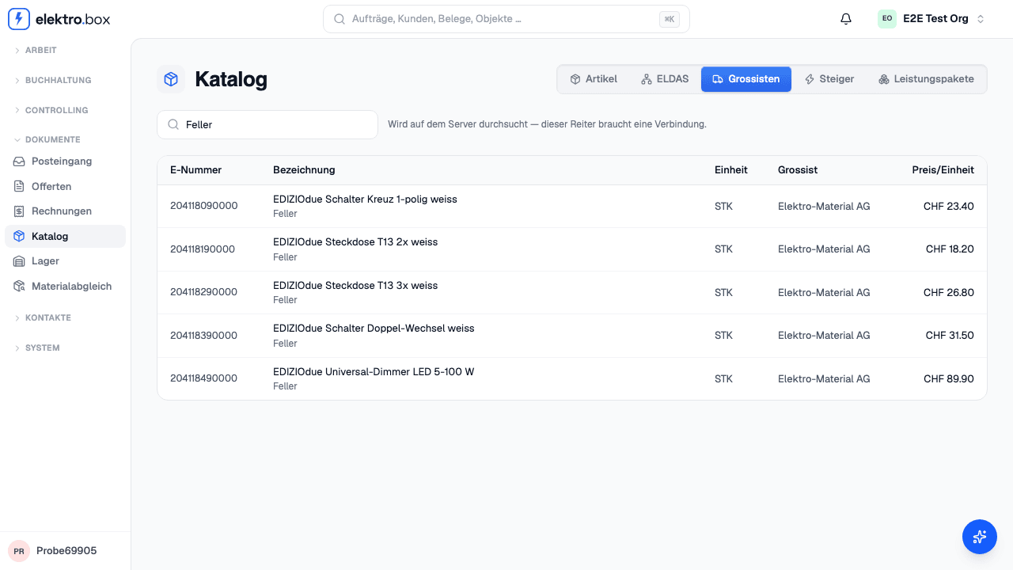Click the PR user avatar
The image size is (1013, 570).
click(19, 551)
